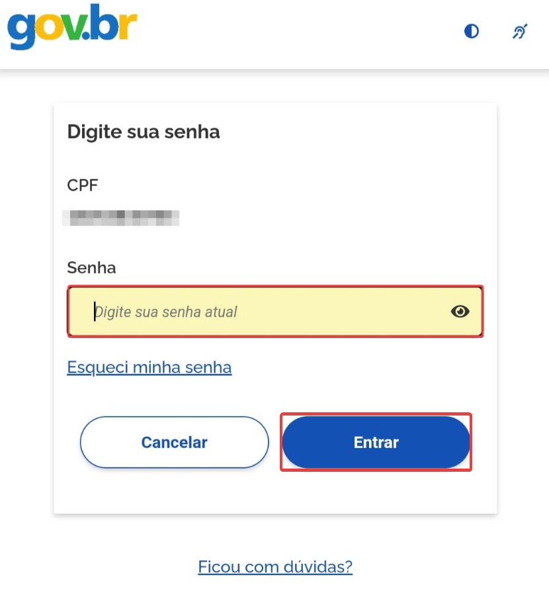Select the blurred CPF number
549x591 pixels.
pyautogui.click(x=121, y=218)
